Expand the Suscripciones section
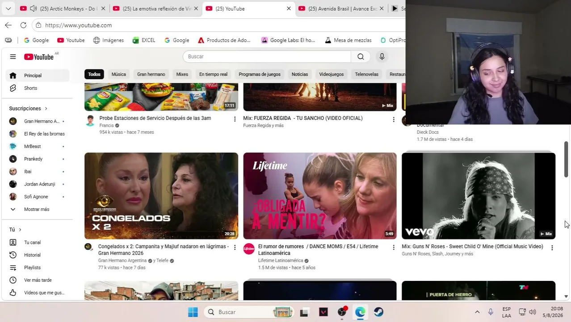This screenshot has height=322, width=571. (28, 108)
